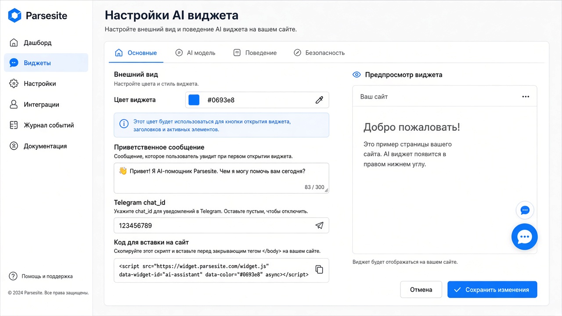The width and height of the screenshot is (562, 316).
Task: Go to Интеграции in the sidebar
Action: (46, 104)
